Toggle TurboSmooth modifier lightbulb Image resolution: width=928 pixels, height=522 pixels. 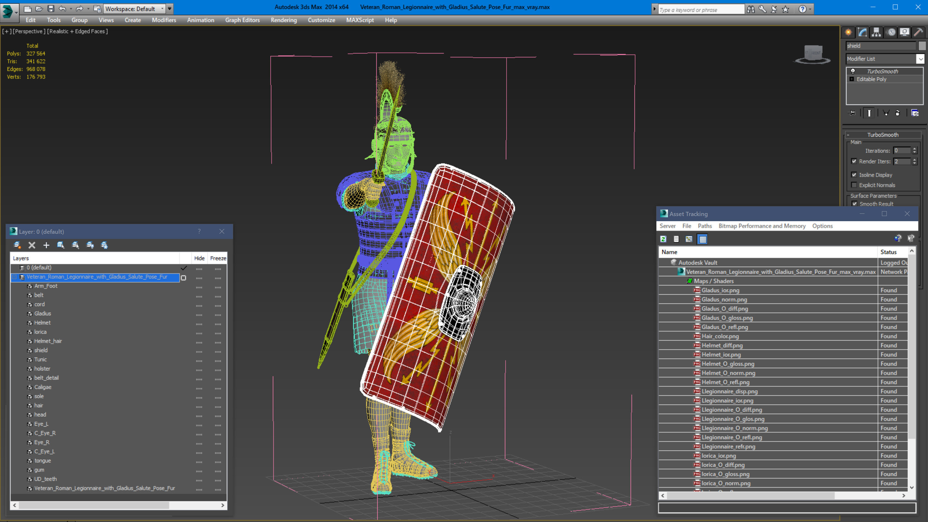[853, 71]
